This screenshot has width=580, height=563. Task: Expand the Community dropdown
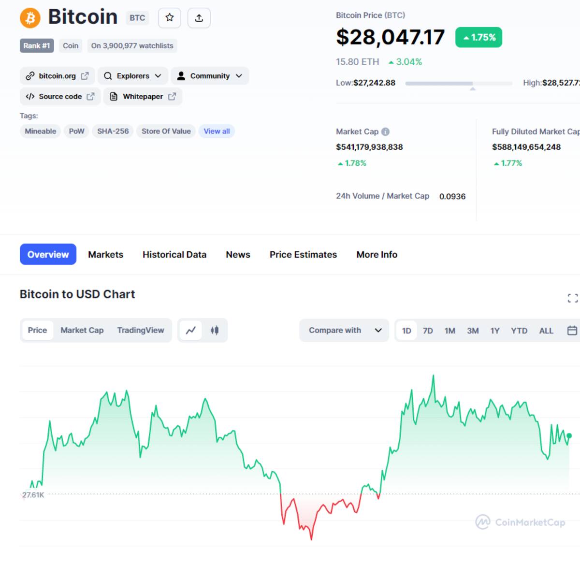[x=210, y=76]
